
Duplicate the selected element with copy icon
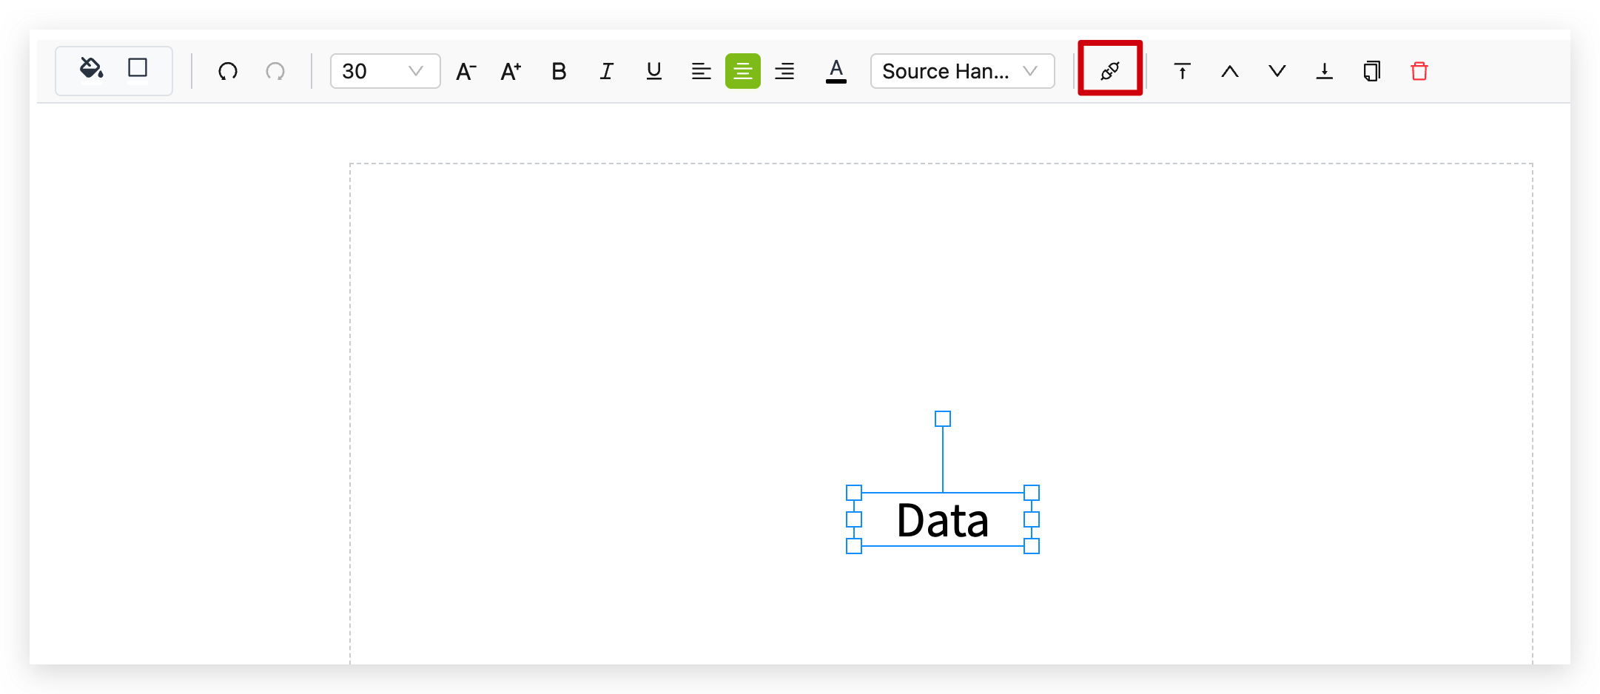[x=1371, y=71]
